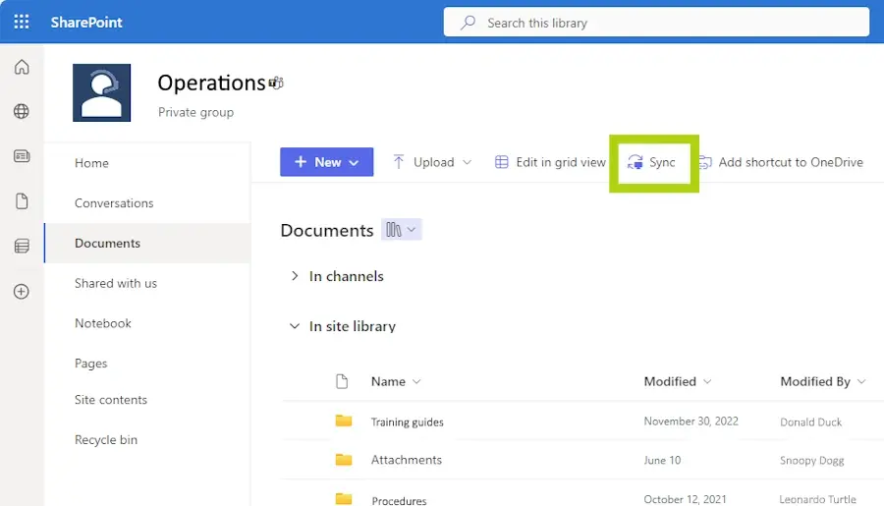884x506 pixels.
Task: Click the Teams icon beside Operations title
Action: (277, 84)
